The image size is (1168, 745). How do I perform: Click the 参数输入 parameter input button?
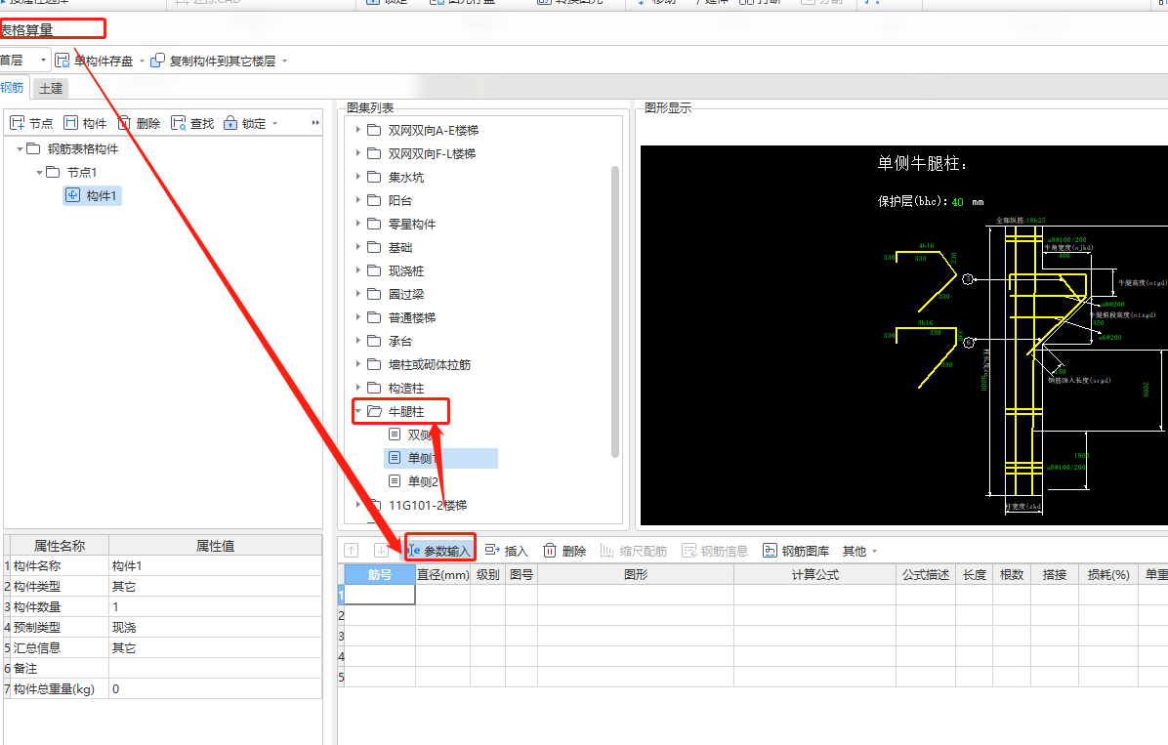point(440,551)
